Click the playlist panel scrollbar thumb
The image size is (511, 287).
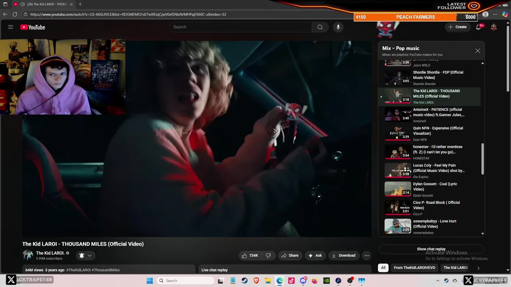pos(483,159)
